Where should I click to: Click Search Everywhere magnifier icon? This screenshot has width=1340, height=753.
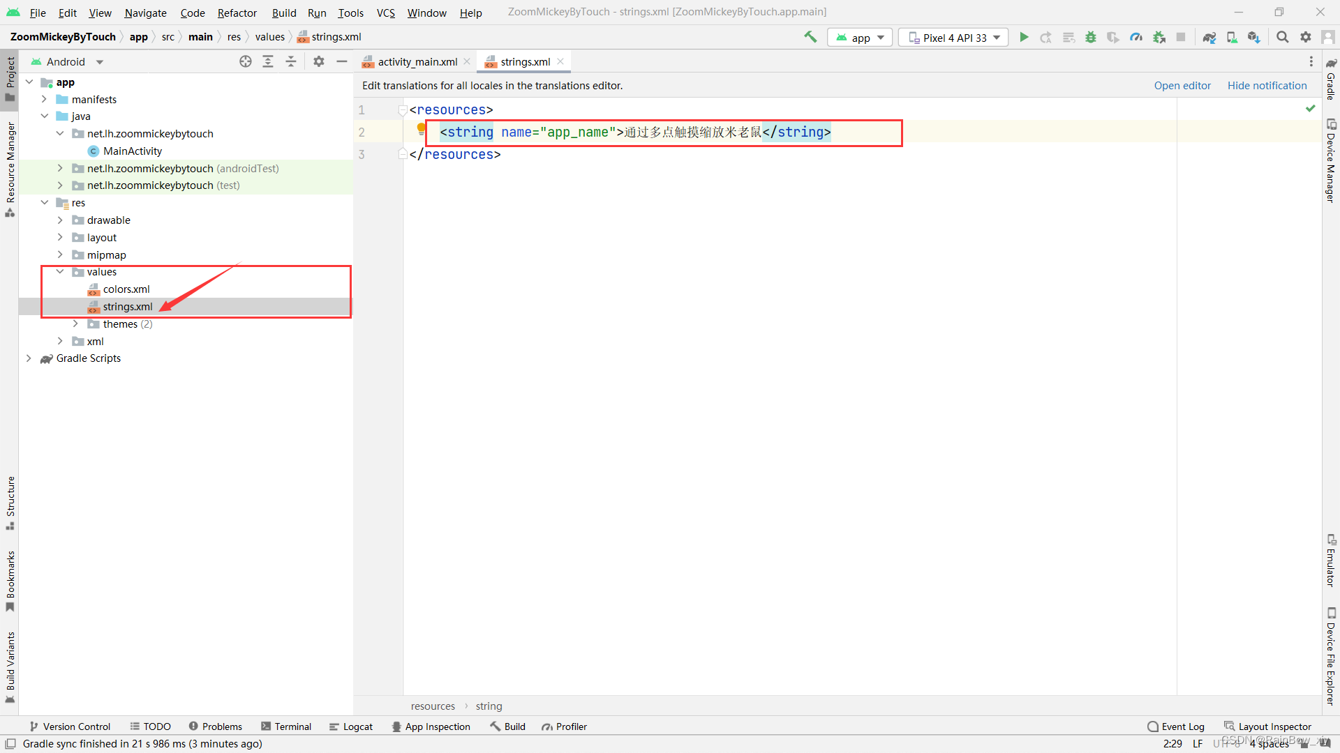[x=1282, y=37]
